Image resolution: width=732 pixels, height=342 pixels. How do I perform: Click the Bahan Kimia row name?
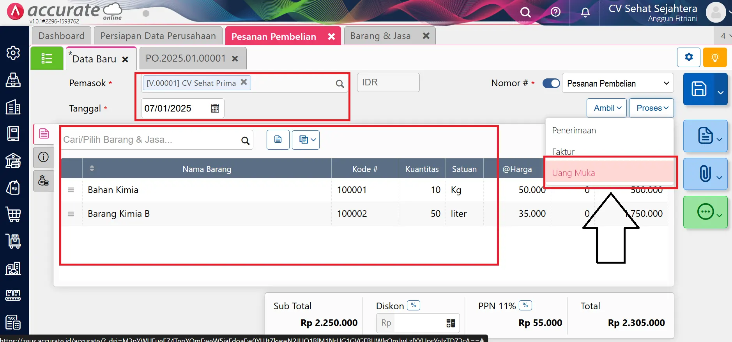coord(113,190)
